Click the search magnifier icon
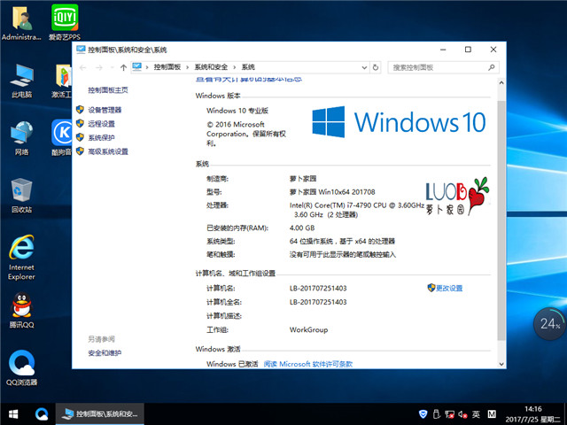The width and height of the screenshot is (567, 425). 491,67
